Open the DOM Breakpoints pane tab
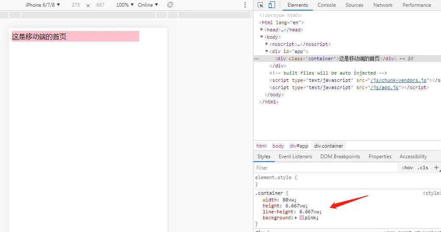Image resolution: width=441 pixels, height=232 pixels. [x=340, y=157]
